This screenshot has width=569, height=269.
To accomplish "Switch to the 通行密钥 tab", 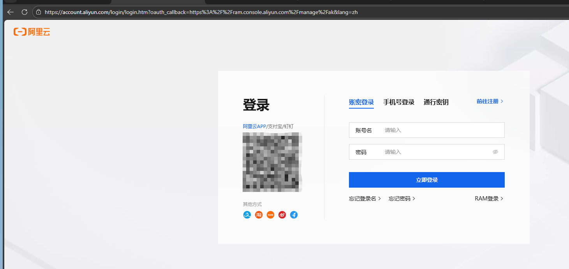I will (x=436, y=102).
